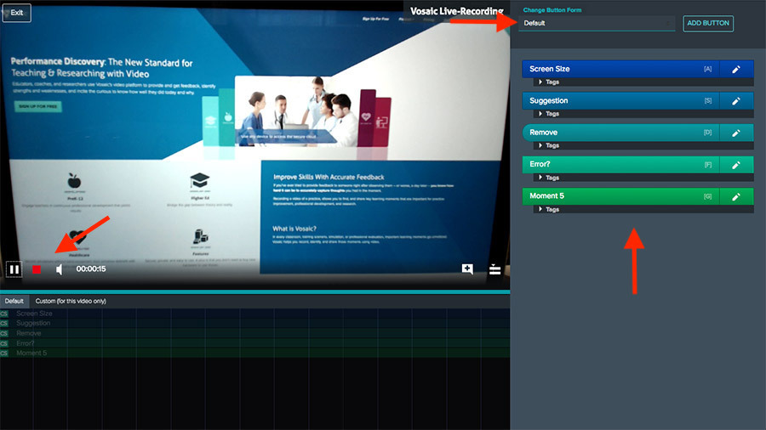Edit the Screen Size button with pencil
Screen dimensions: 766x430
point(736,69)
